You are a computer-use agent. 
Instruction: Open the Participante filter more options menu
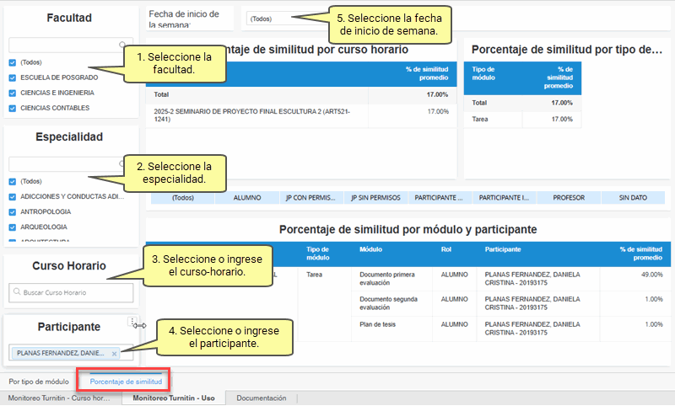tap(132, 321)
